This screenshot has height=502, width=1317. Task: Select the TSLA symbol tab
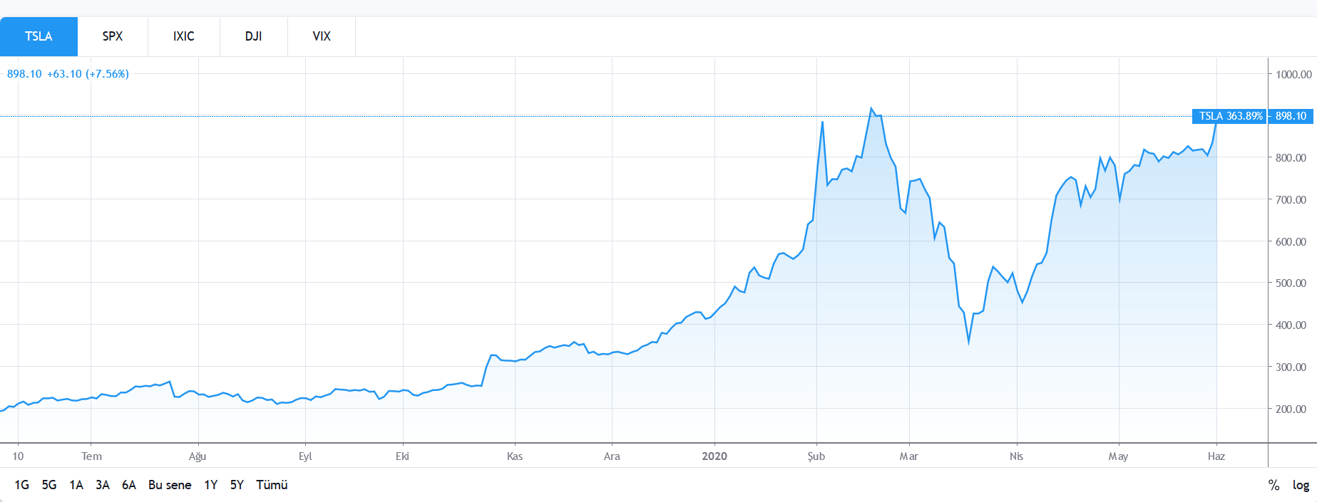pos(39,36)
